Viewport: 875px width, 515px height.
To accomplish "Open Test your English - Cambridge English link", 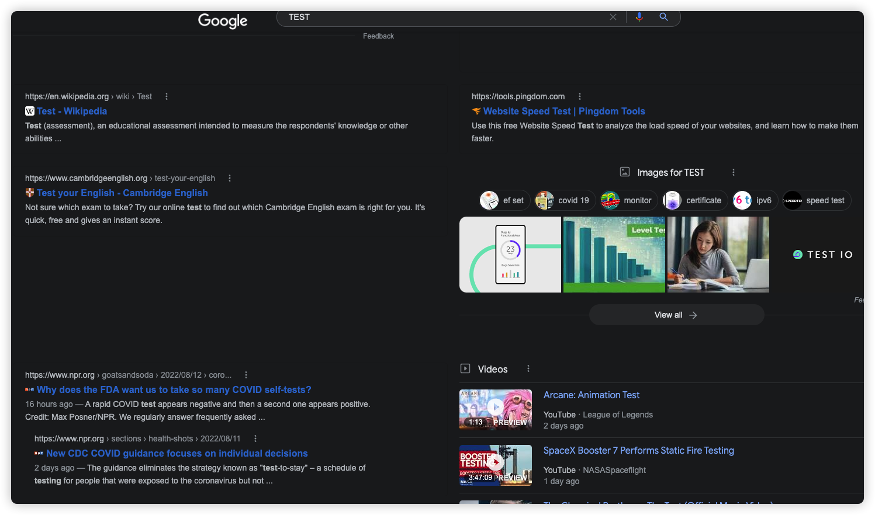I will pyautogui.click(x=122, y=193).
